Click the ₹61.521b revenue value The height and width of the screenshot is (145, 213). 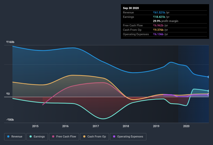pyautogui.click(x=159, y=12)
